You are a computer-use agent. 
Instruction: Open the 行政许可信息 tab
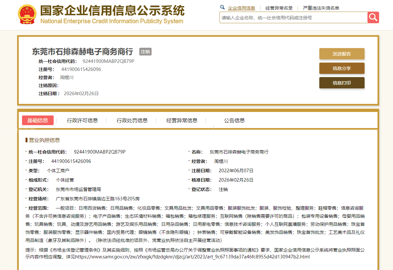(x=82, y=120)
